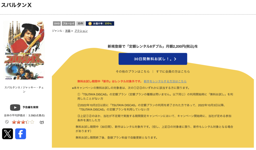
Task: Click the orange star rating bar
Action: coord(23,122)
